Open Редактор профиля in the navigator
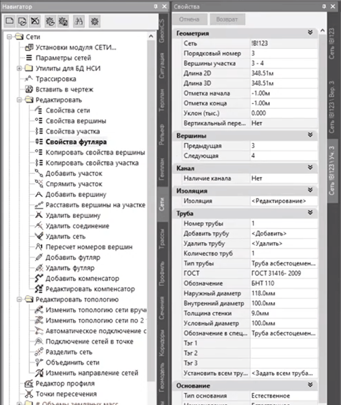341x405 pixels. pos(65,383)
